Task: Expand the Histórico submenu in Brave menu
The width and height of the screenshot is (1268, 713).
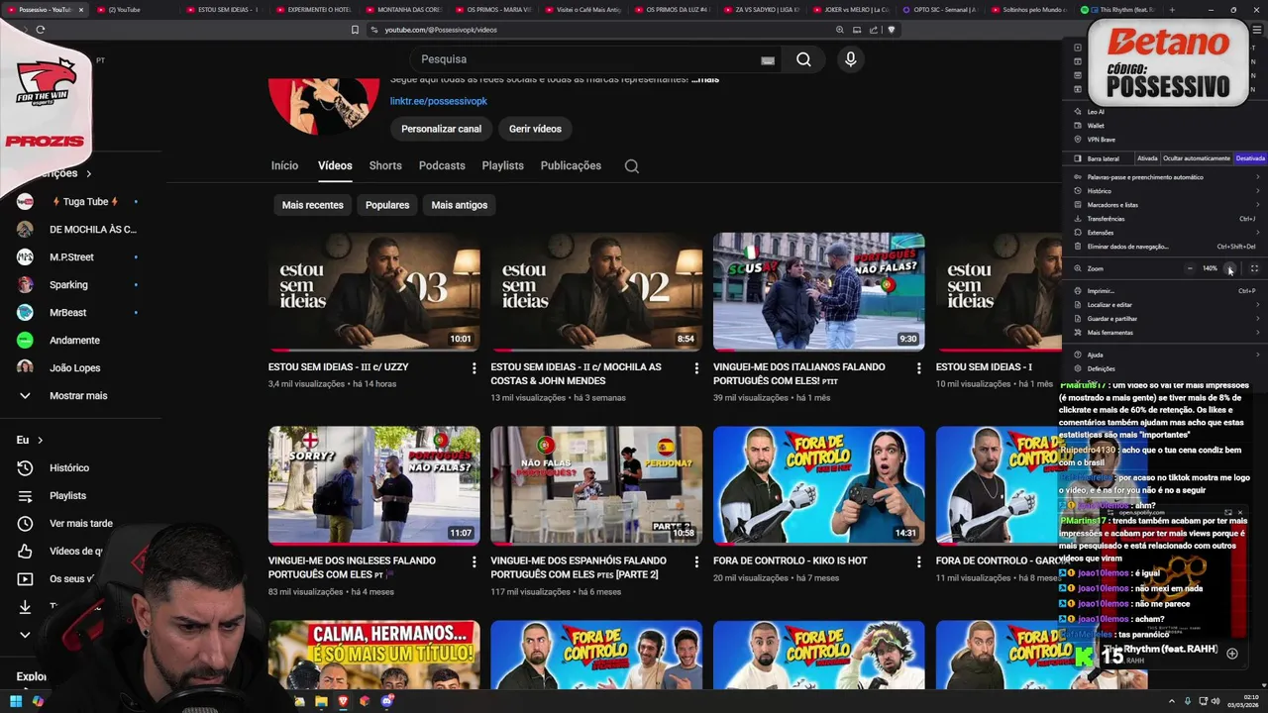Action: 1166,191
